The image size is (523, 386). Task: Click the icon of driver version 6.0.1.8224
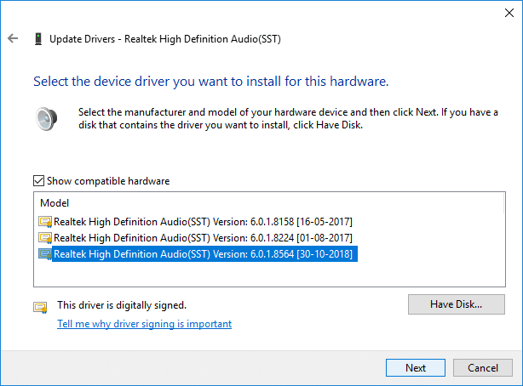tap(45, 238)
